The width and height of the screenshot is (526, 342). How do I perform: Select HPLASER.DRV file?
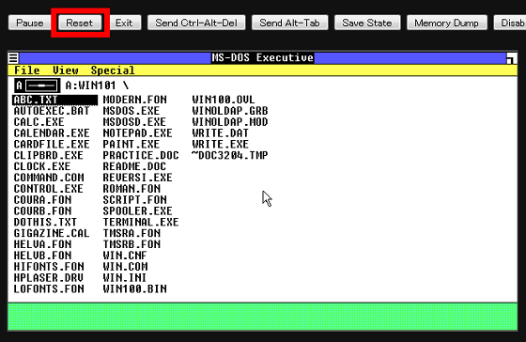(48, 277)
